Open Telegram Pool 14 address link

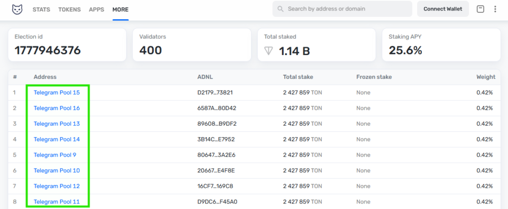pos(57,139)
